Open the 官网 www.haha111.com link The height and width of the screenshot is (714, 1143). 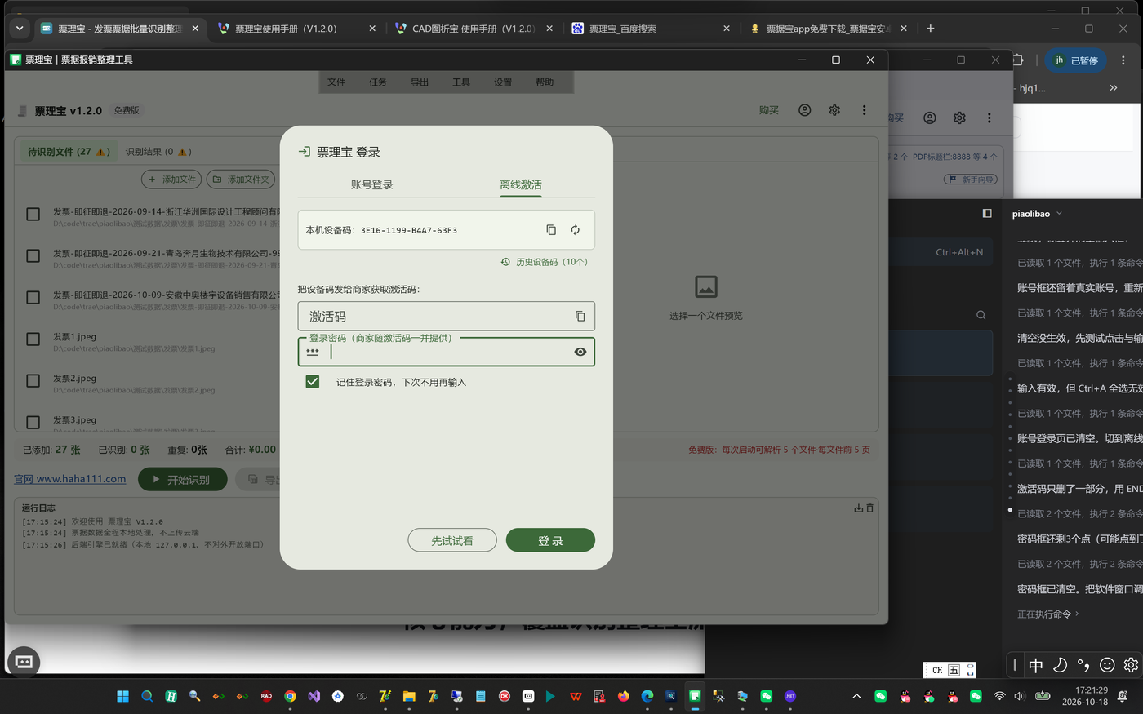[x=70, y=479]
